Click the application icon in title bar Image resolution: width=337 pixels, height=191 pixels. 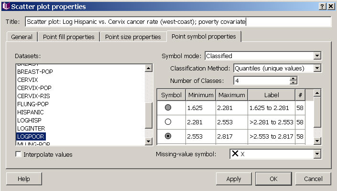pyautogui.click(x=5, y=6)
